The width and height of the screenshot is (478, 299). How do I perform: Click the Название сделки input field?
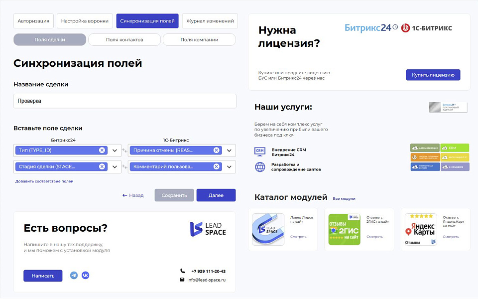[124, 101]
